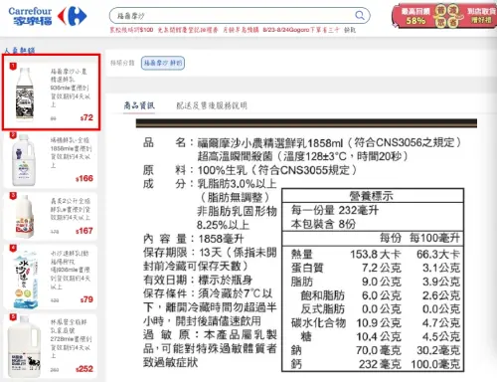
Task: Open the $167 義美 2公升 milk item
Action: 51,216
